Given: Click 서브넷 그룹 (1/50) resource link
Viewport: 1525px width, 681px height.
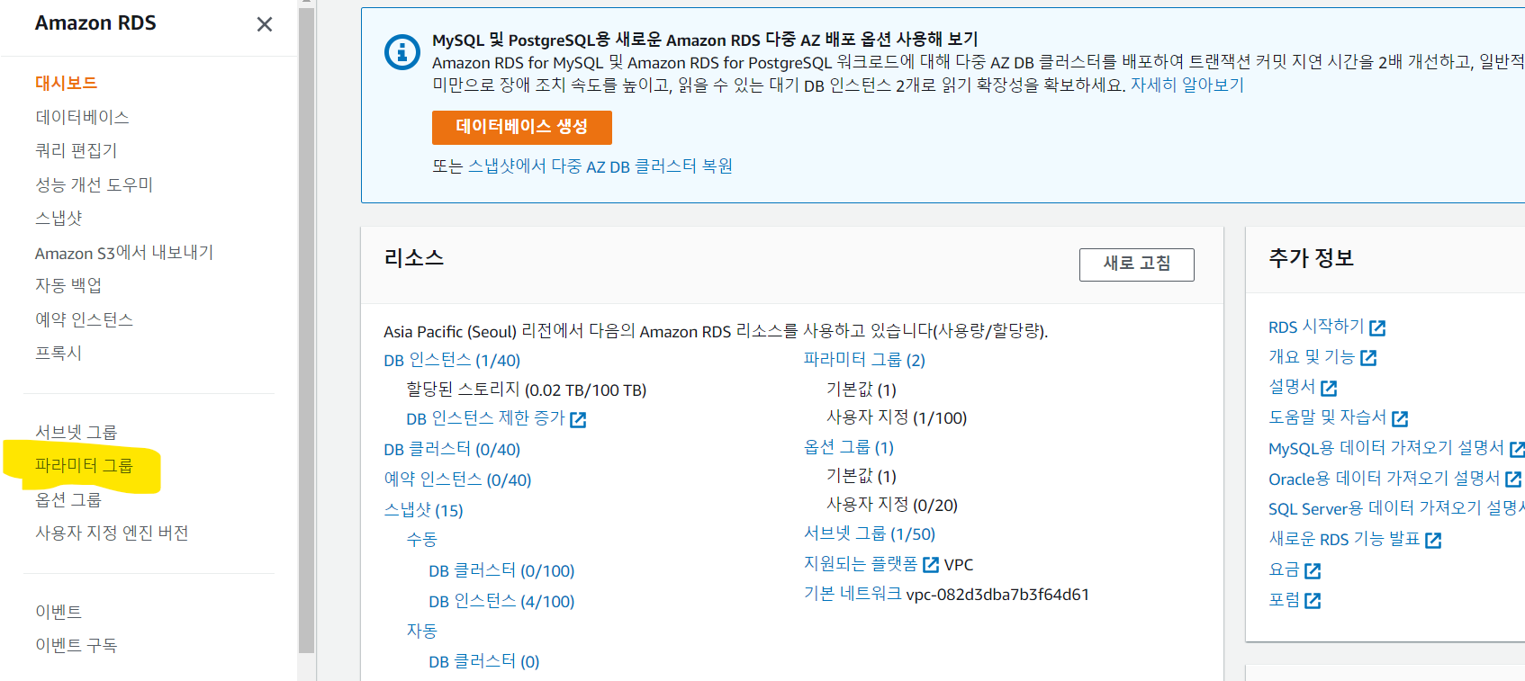Looking at the screenshot, I should point(870,533).
